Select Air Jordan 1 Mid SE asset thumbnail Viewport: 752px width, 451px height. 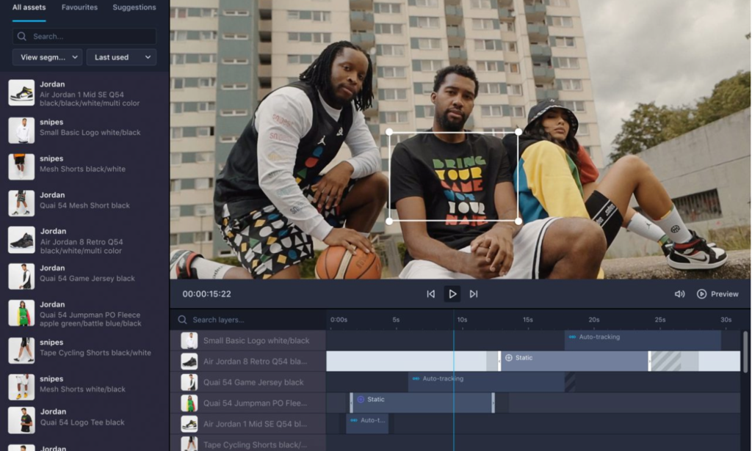pos(21,93)
